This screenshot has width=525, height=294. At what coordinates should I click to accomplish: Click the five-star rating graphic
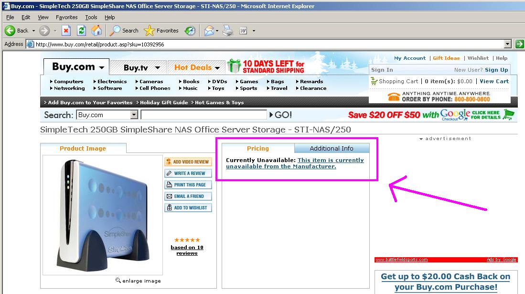click(187, 240)
